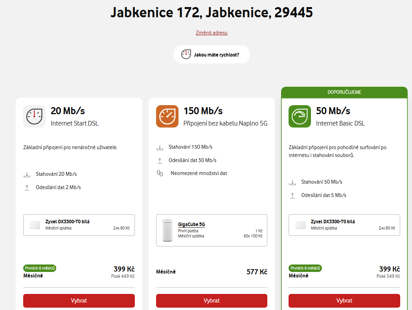Click upload icon beside Odesílání dat 5 Mb/s
The image size is (412, 310).
292,195
